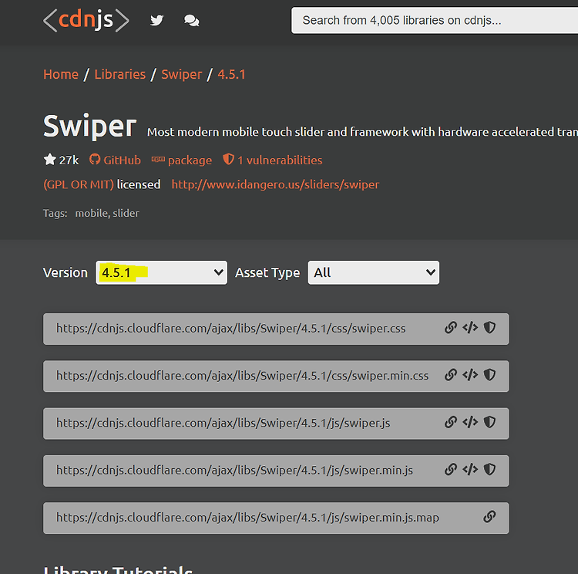Open the cdnjs logo home link
Viewport: 578px width, 574px height.
pos(86,20)
